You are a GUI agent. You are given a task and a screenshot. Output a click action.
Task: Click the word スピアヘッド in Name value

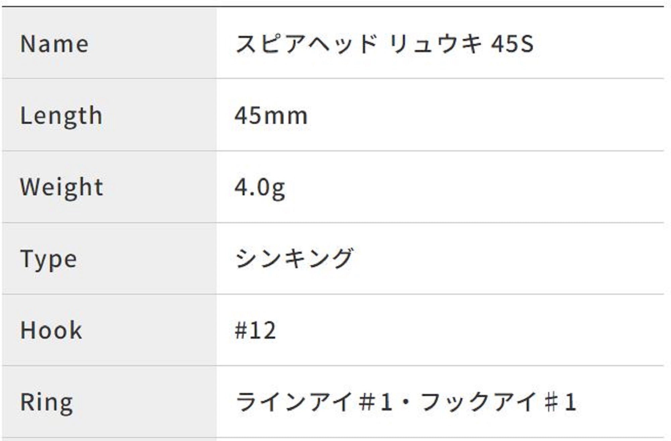[306, 44]
